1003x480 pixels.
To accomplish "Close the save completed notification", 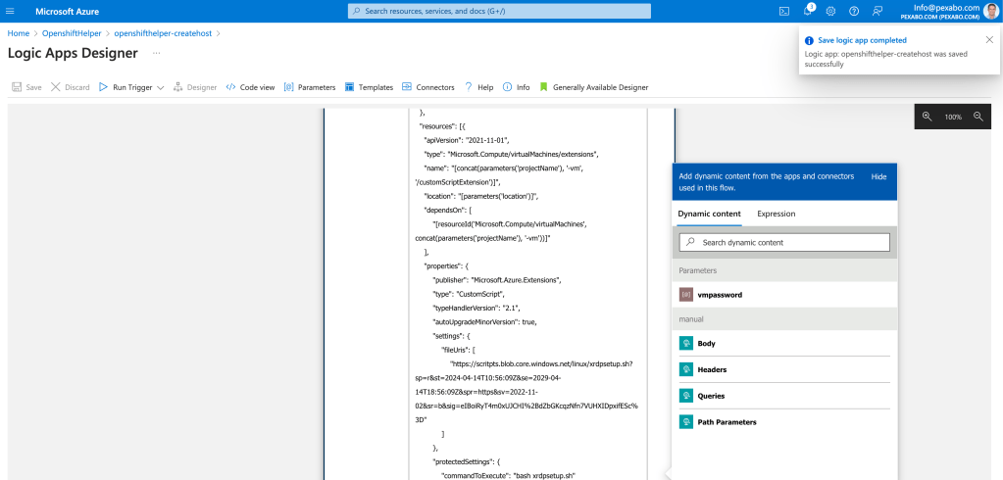I will (x=989, y=39).
